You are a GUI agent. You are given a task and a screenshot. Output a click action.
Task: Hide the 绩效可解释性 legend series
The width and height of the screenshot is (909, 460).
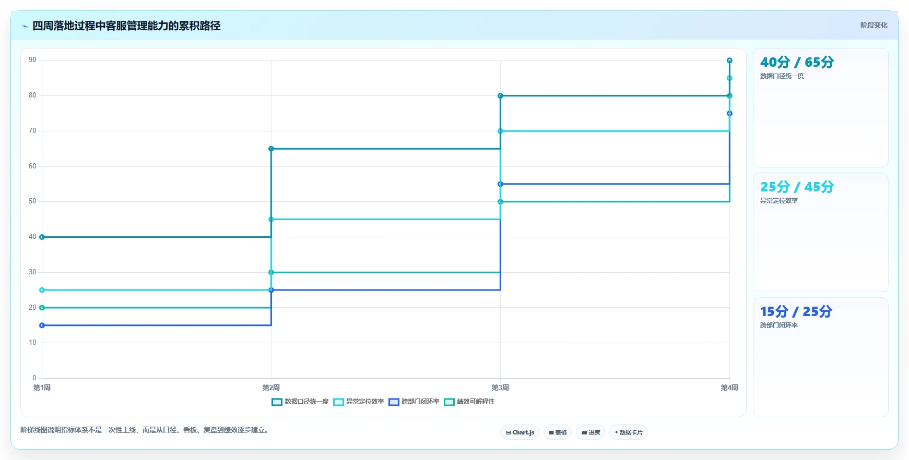coord(469,402)
